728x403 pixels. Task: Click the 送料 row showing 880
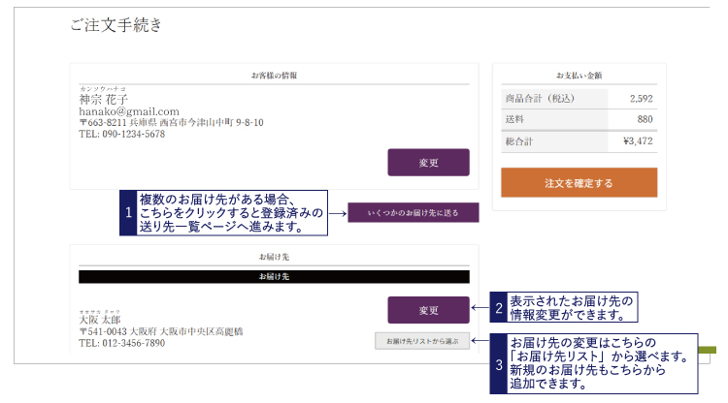point(579,119)
